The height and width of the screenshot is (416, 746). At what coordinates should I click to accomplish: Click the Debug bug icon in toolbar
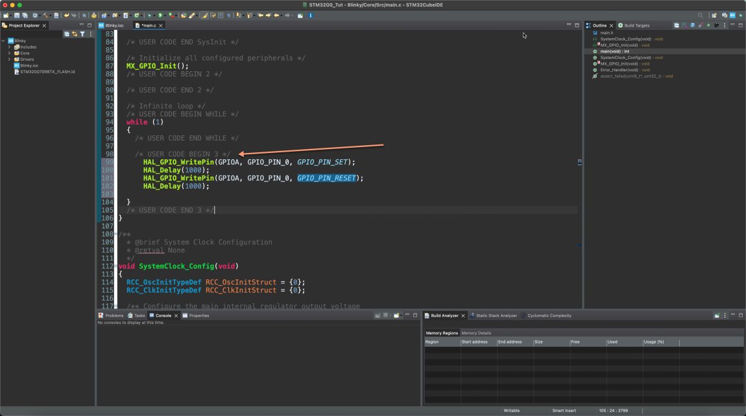click(x=149, y=15)
